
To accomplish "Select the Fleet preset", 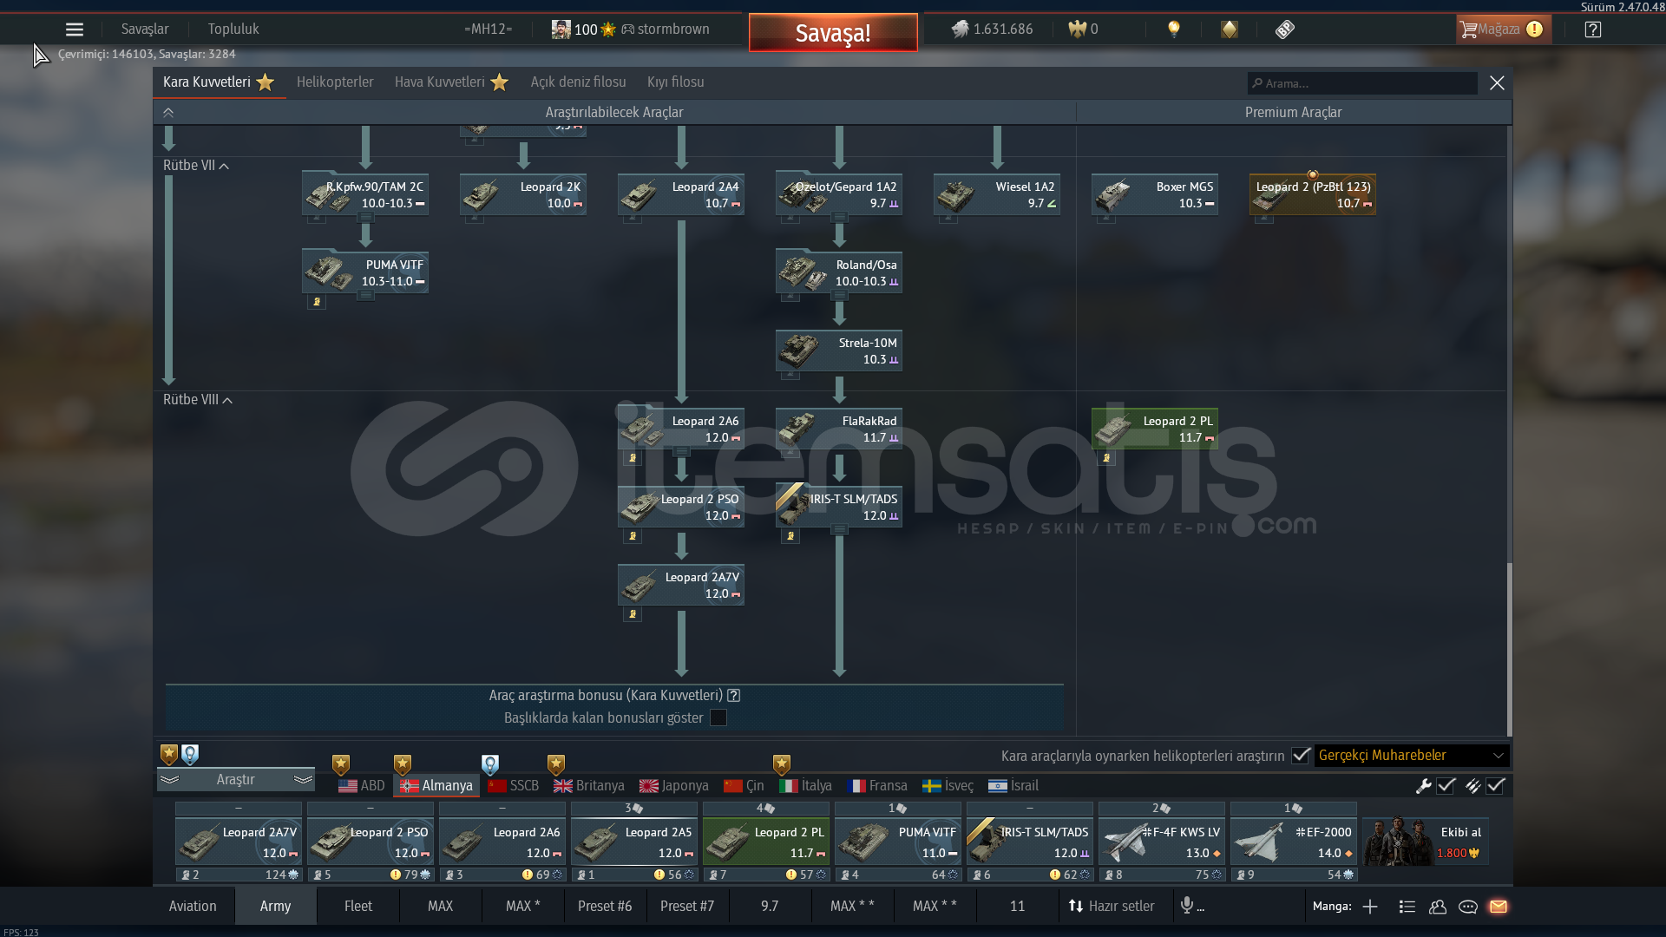I will [358, 907].
